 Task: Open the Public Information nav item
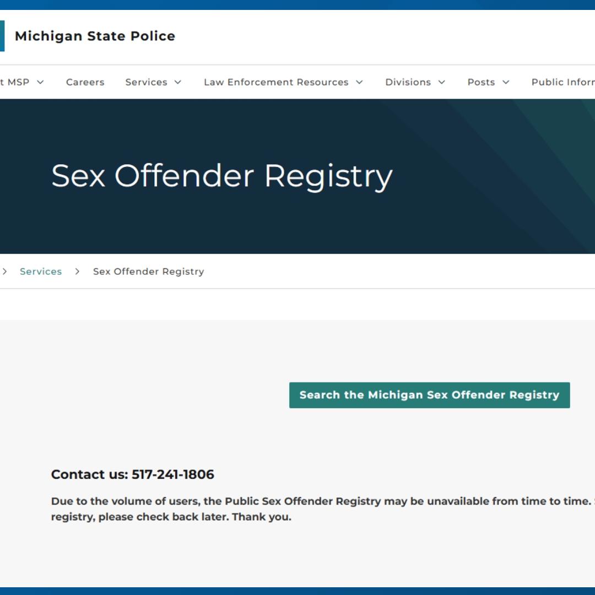pos(563,82)
